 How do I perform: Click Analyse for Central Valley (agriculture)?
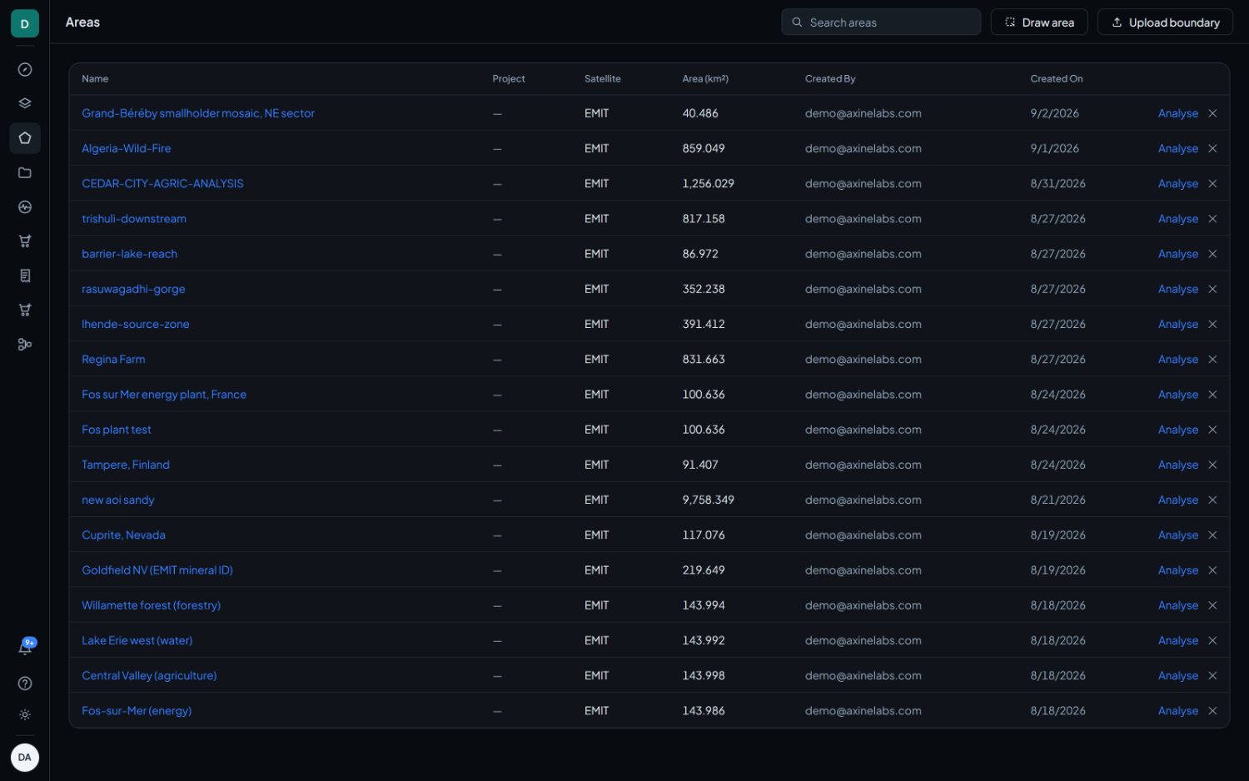click(1177, 675)
